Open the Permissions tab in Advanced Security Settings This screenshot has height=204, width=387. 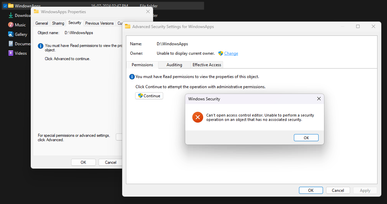[142, 65]
